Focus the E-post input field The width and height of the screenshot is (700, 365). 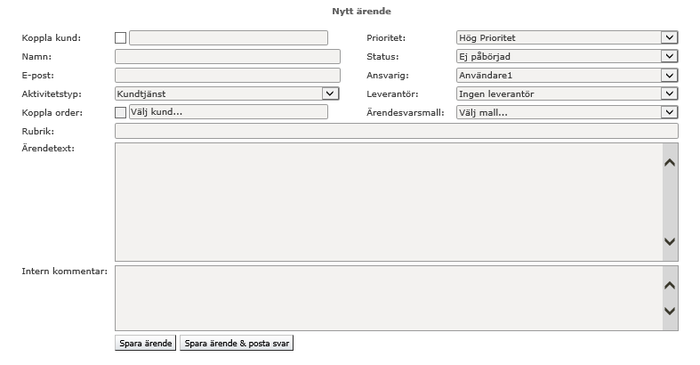click(227, 75)
